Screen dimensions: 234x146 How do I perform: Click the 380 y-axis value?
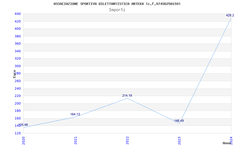pyautogui.click(x=18, y=36)
